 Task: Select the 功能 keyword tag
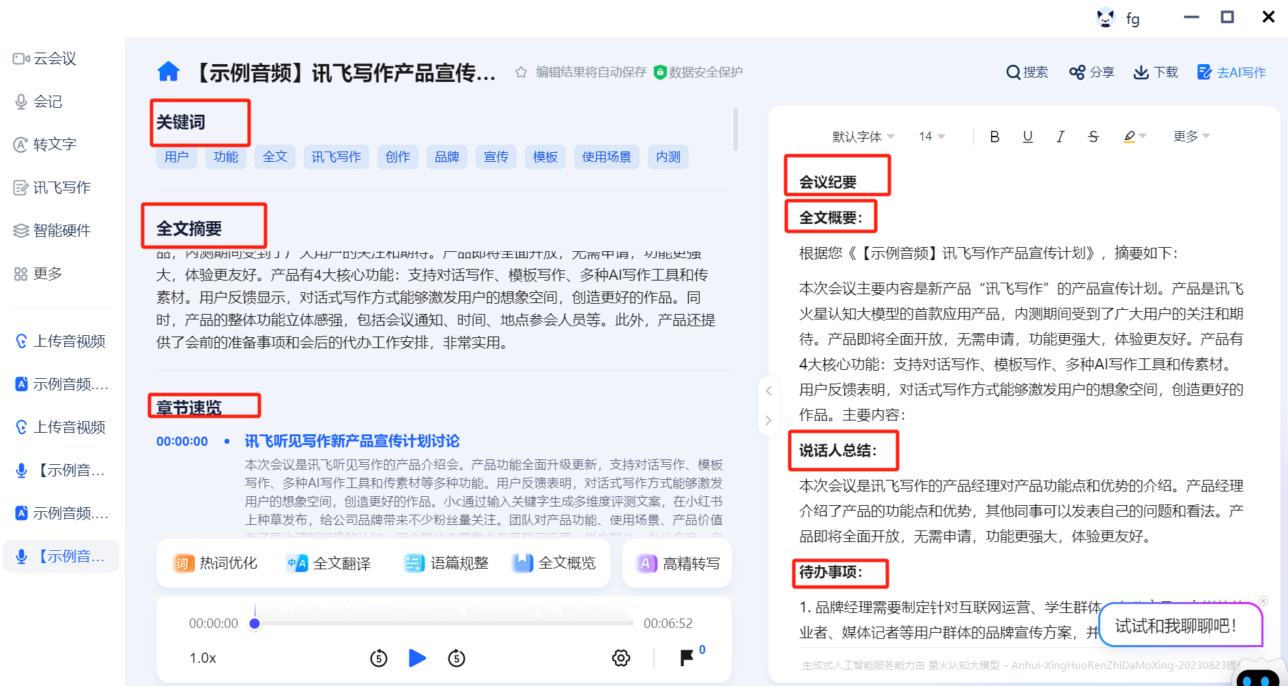click(x=226, y=157)
